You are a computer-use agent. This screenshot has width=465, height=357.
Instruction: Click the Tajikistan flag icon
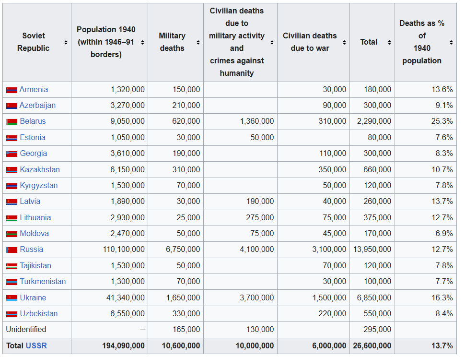[x=12, y=266]
